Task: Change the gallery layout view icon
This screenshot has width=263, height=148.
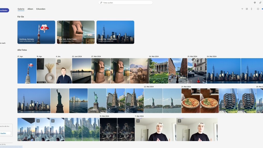Action: tap(247, 9)
